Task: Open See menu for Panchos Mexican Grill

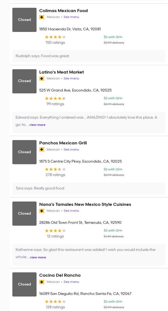Action: coord(71,149)
